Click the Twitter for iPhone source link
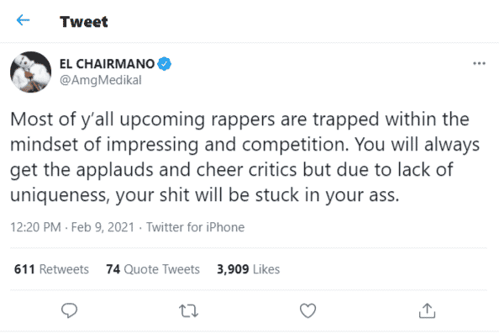 coord(195,227)
